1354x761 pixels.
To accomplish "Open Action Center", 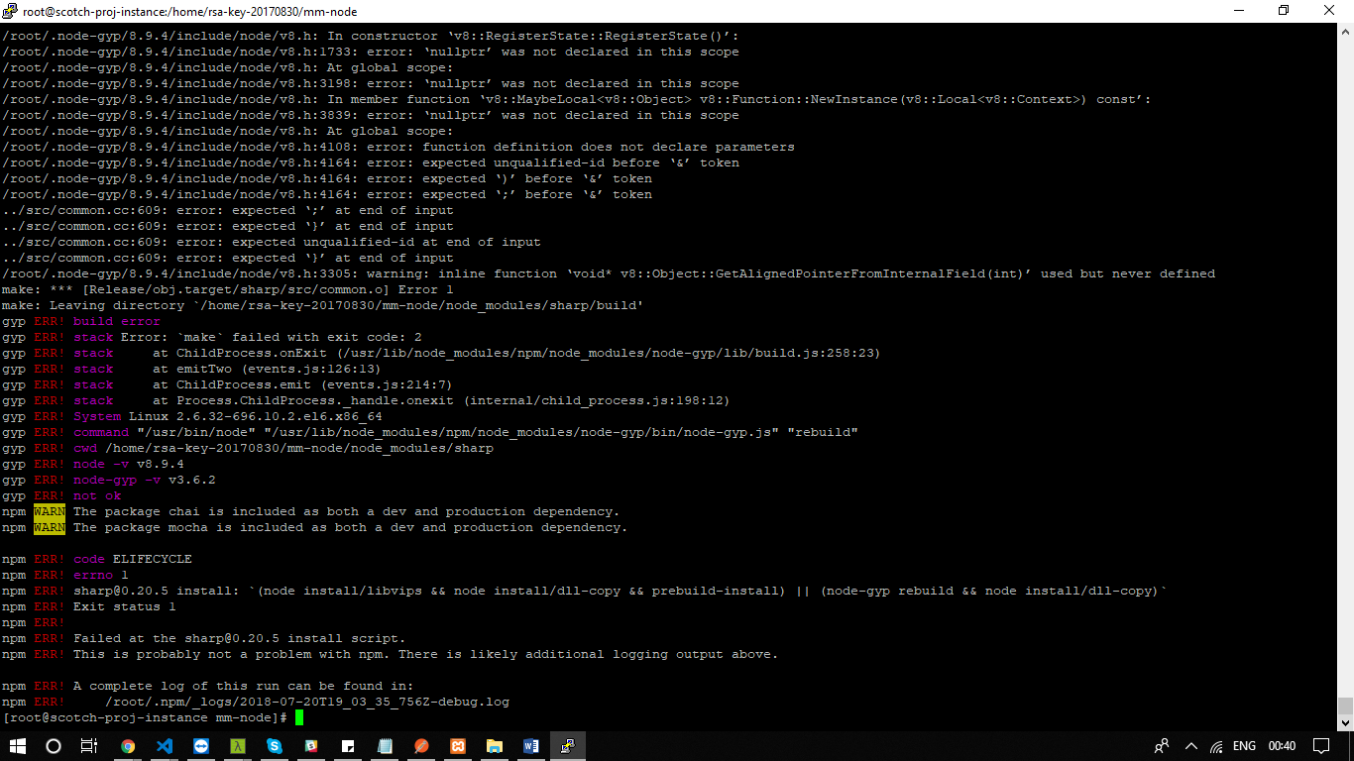I will (1321, 746).
